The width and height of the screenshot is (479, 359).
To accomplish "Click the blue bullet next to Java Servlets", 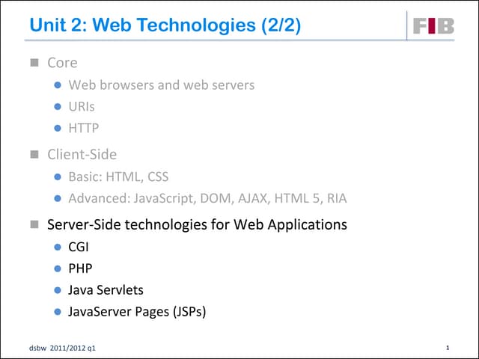I will (58, 289).
